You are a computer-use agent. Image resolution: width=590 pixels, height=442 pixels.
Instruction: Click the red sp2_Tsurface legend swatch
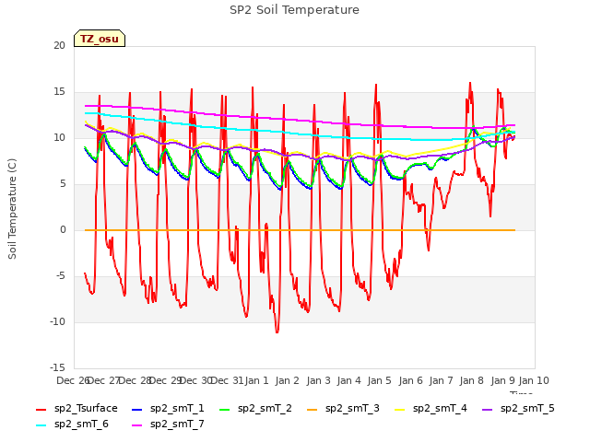tap(41, 409)
